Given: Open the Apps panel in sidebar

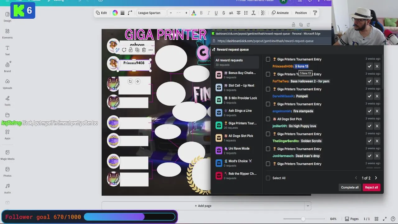Looking at the screenshot, I should [x=7, y=134].
